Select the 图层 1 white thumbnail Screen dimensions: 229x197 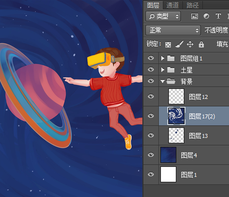[168, 174]
